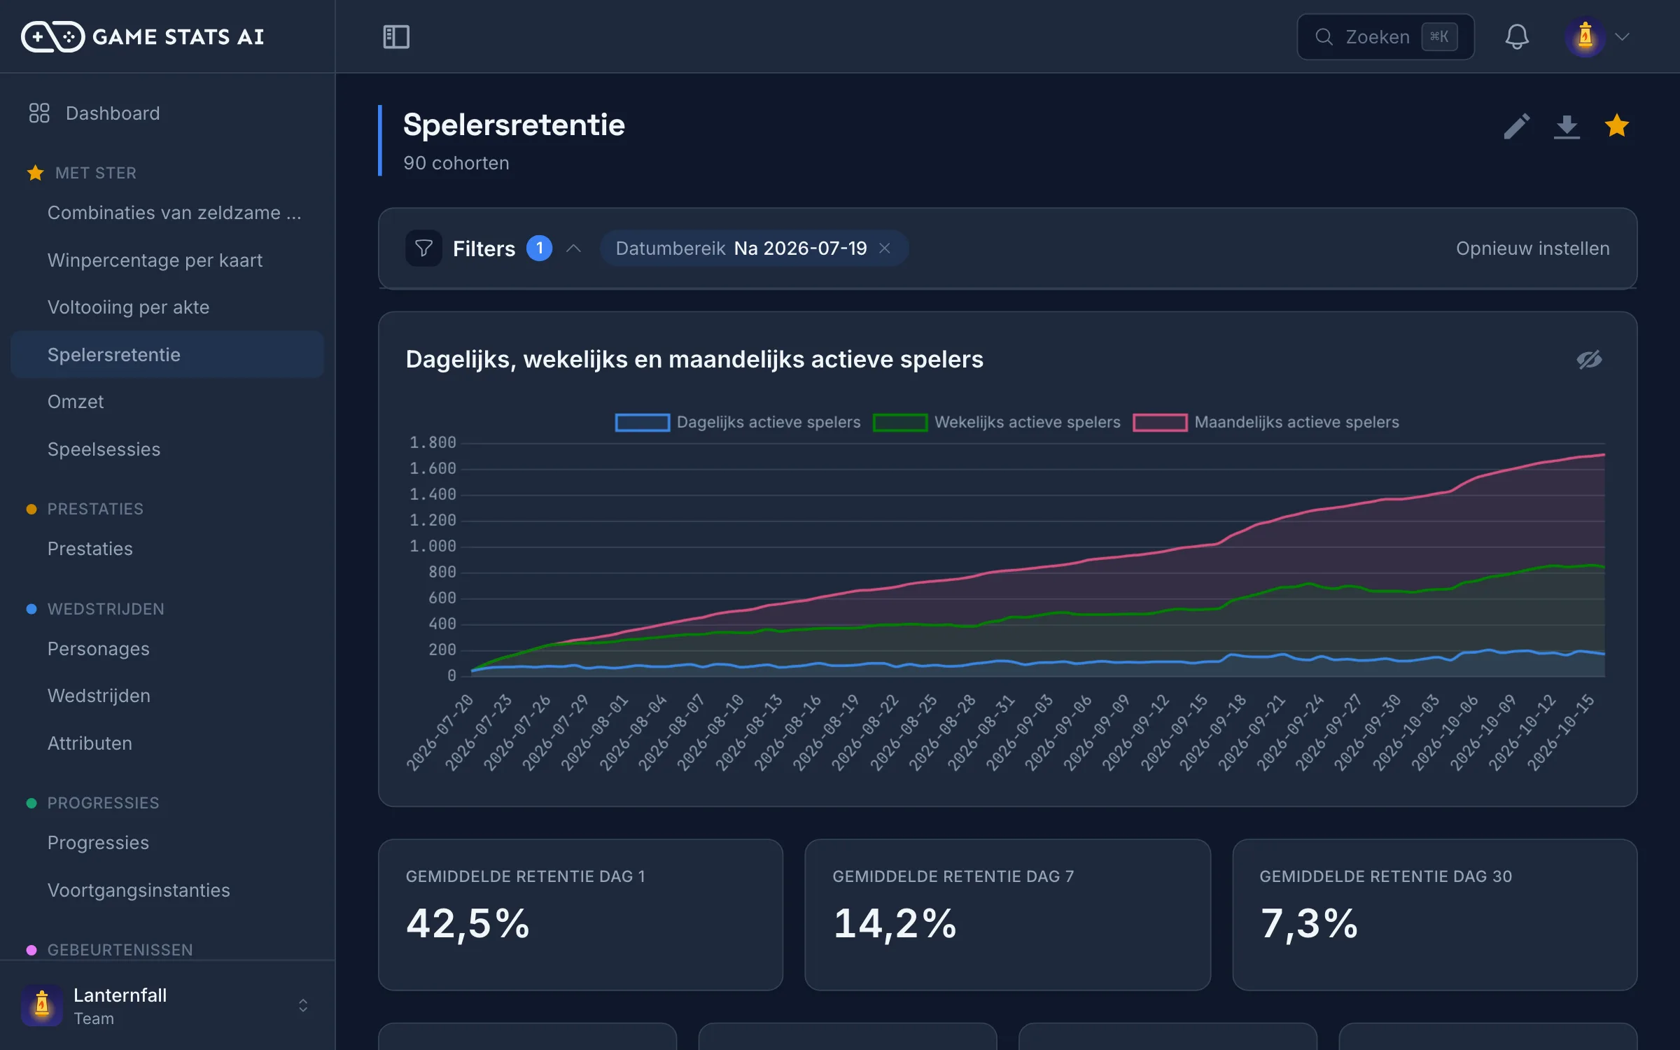1680x1050 pixels.
Task: Download the Spelersretentie report
Action: pos(1567,127)
